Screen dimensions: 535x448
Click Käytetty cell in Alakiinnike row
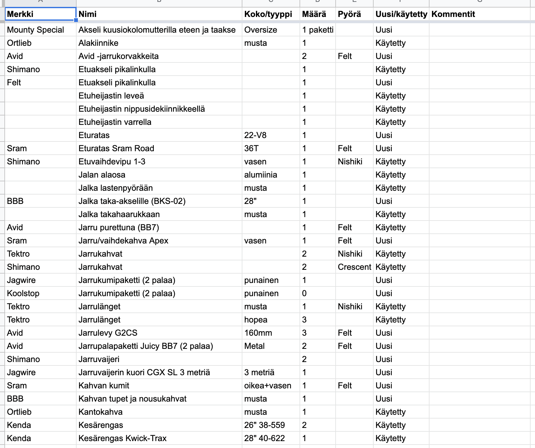(401, 43)
